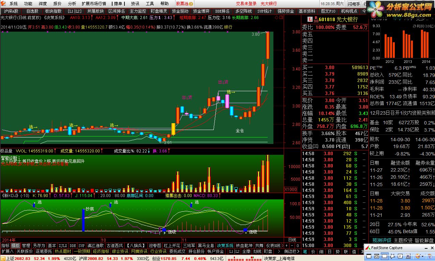435x261 pixels.
Task: Open the 智能解盘 link
Action: point(424,240)
